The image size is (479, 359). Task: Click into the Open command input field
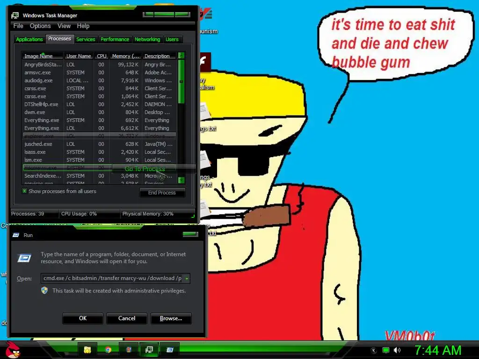112,279
